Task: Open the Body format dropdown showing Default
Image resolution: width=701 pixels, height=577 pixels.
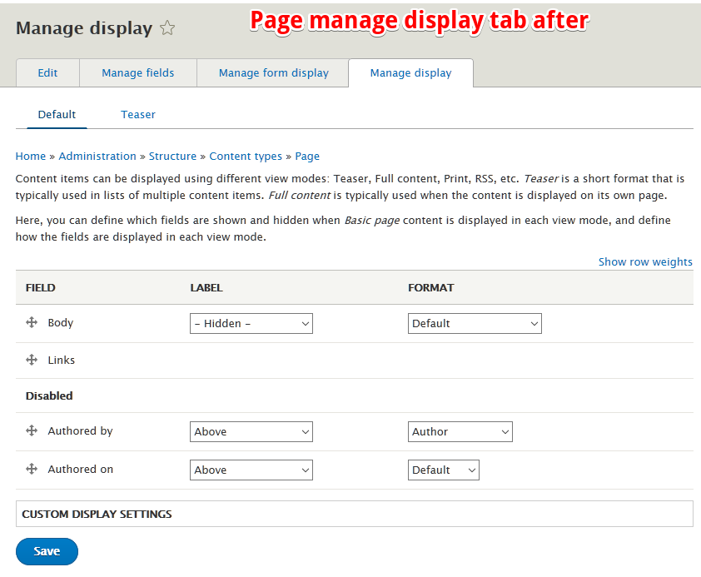Action: coord(474,323)
